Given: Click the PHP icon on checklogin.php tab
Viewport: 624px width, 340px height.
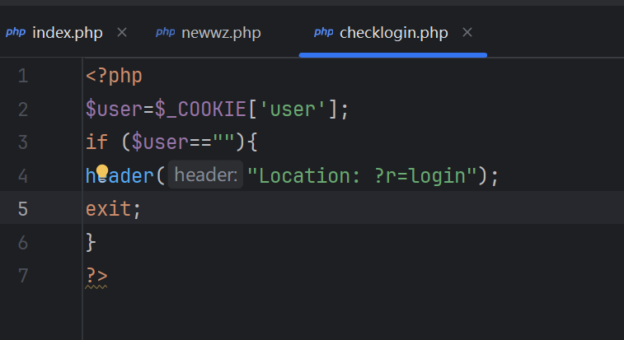Looking at the screenshot, I should coord(324,33).
